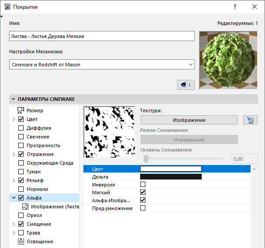The width and height of the screenshot is (265, 248).
Task: Click the Cinema 4D info icon button
Action: click(x=186, y=85)
